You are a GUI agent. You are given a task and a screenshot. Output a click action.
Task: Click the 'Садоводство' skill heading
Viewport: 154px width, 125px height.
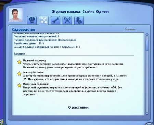point(24,29)
